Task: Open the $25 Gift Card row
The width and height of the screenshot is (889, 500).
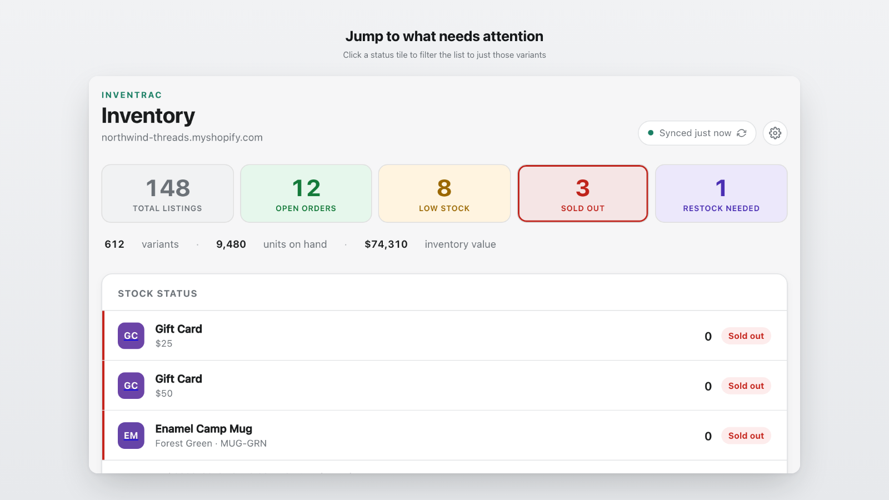Action: (x=444, y=336)
